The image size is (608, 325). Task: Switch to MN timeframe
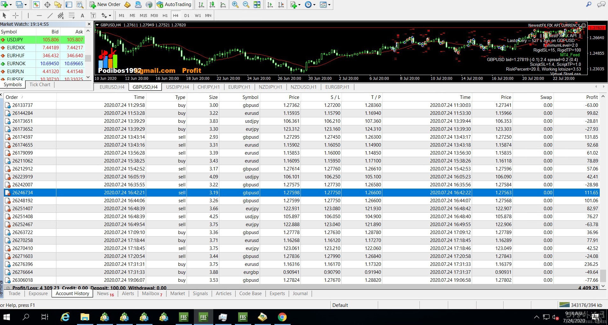tap(208, 15)
